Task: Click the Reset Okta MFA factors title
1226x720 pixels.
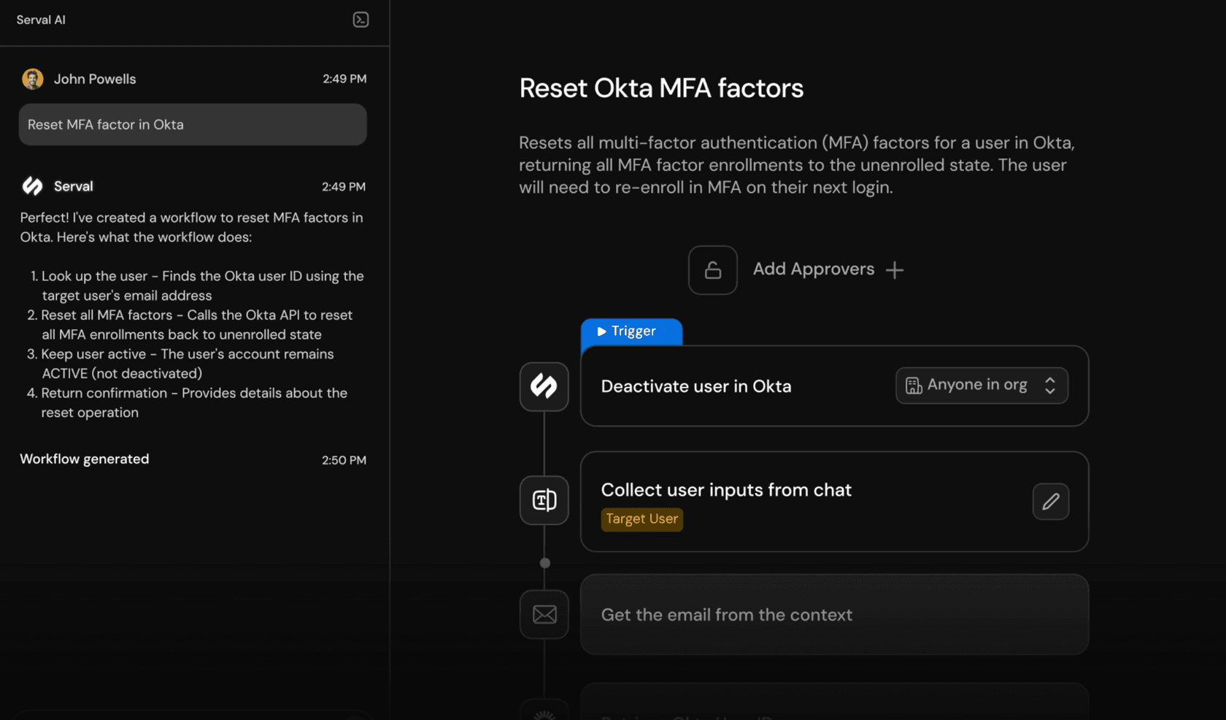Action: [661, 88]
